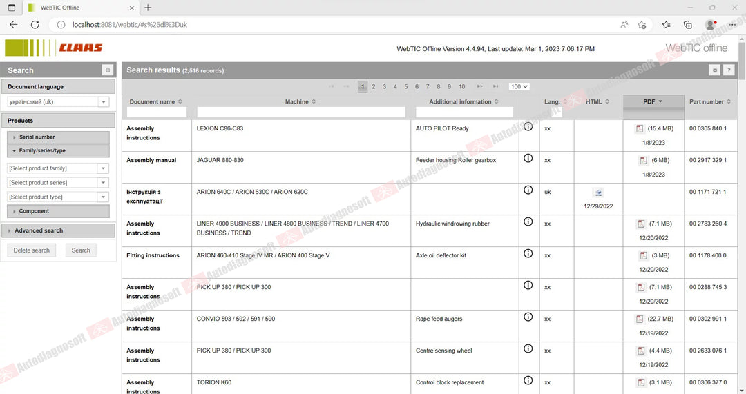Open a new browser tab

point(148,8)
